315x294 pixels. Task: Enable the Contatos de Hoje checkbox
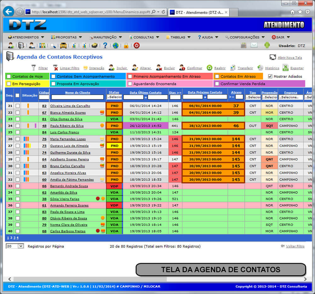pos(9,76)
